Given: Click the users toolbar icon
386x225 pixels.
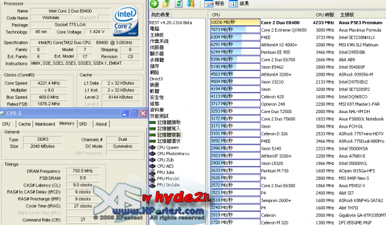Looking at the screenshot, I should point(191,4).
